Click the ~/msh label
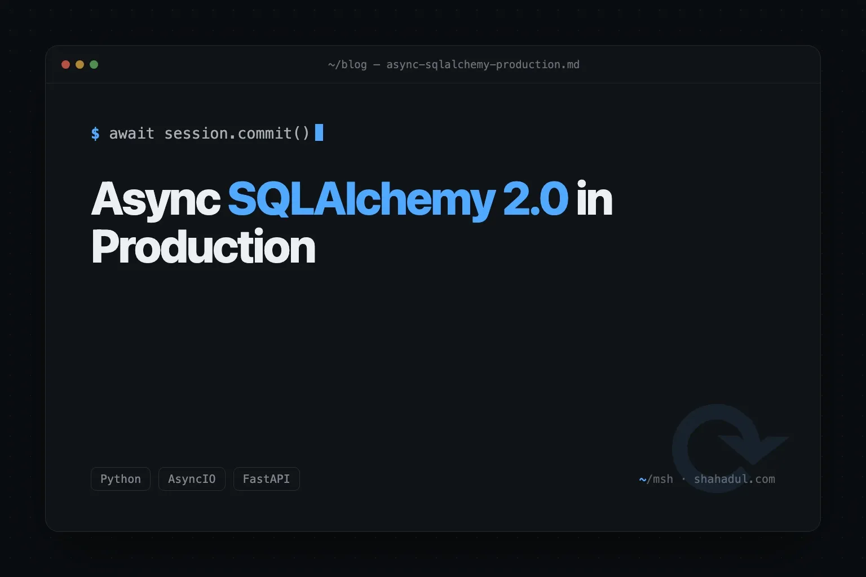The height and width of the screenshot is (577, 866). click(656, 479)
